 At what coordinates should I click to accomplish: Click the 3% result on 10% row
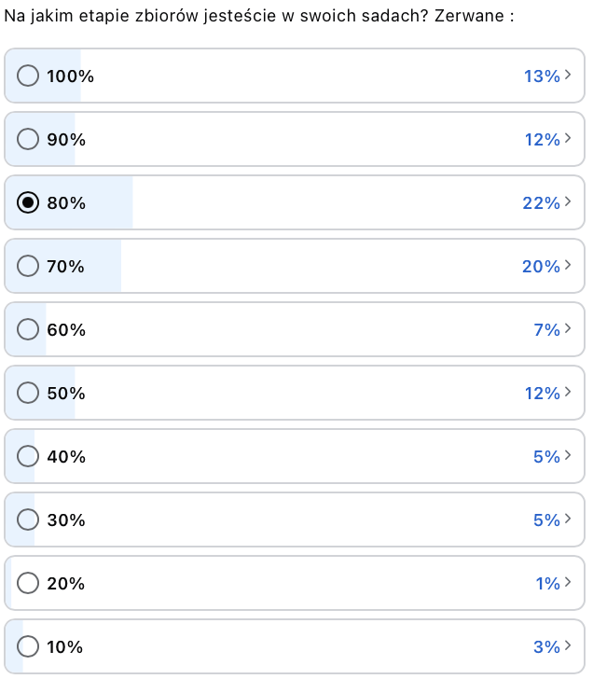tap(546, 646)
